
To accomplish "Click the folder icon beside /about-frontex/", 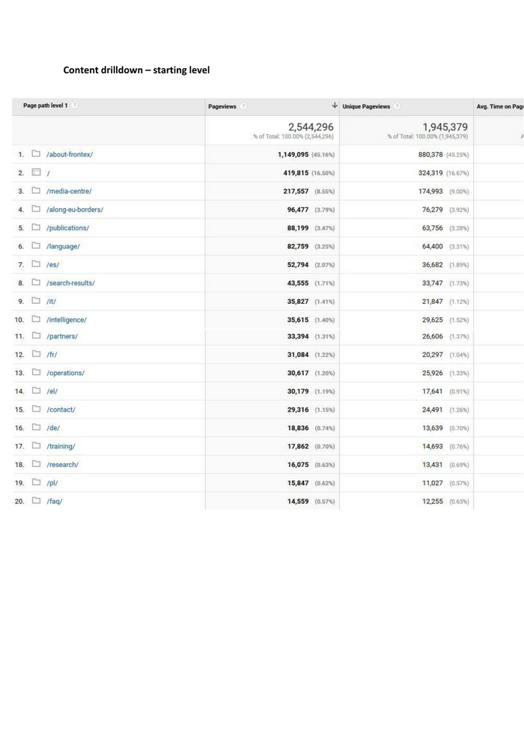I will coord(36,155).
